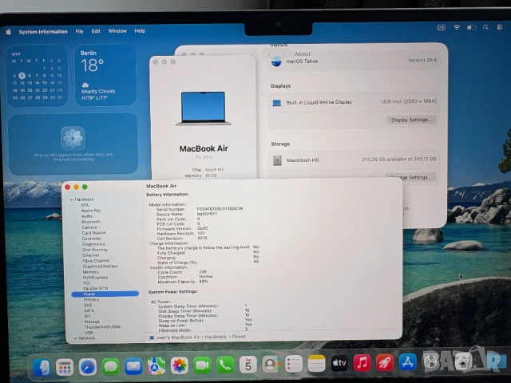Select Fibre Channel in the sidebar
The image size is (511, 383).
click(96, 261)
